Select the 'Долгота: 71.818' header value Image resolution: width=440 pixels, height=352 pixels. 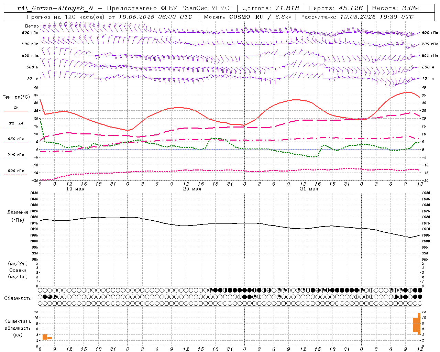[x=271, y=9]
